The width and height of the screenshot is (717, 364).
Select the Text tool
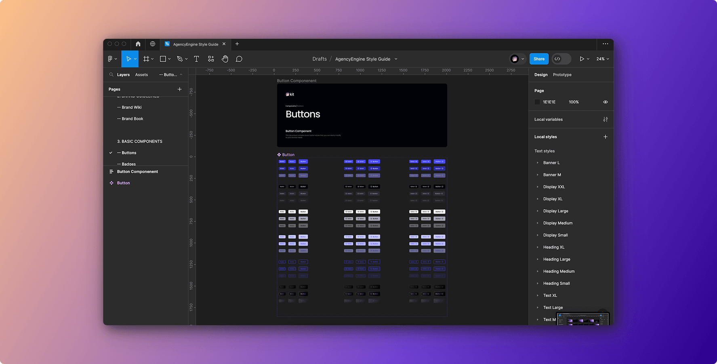[x=197, y=59]
